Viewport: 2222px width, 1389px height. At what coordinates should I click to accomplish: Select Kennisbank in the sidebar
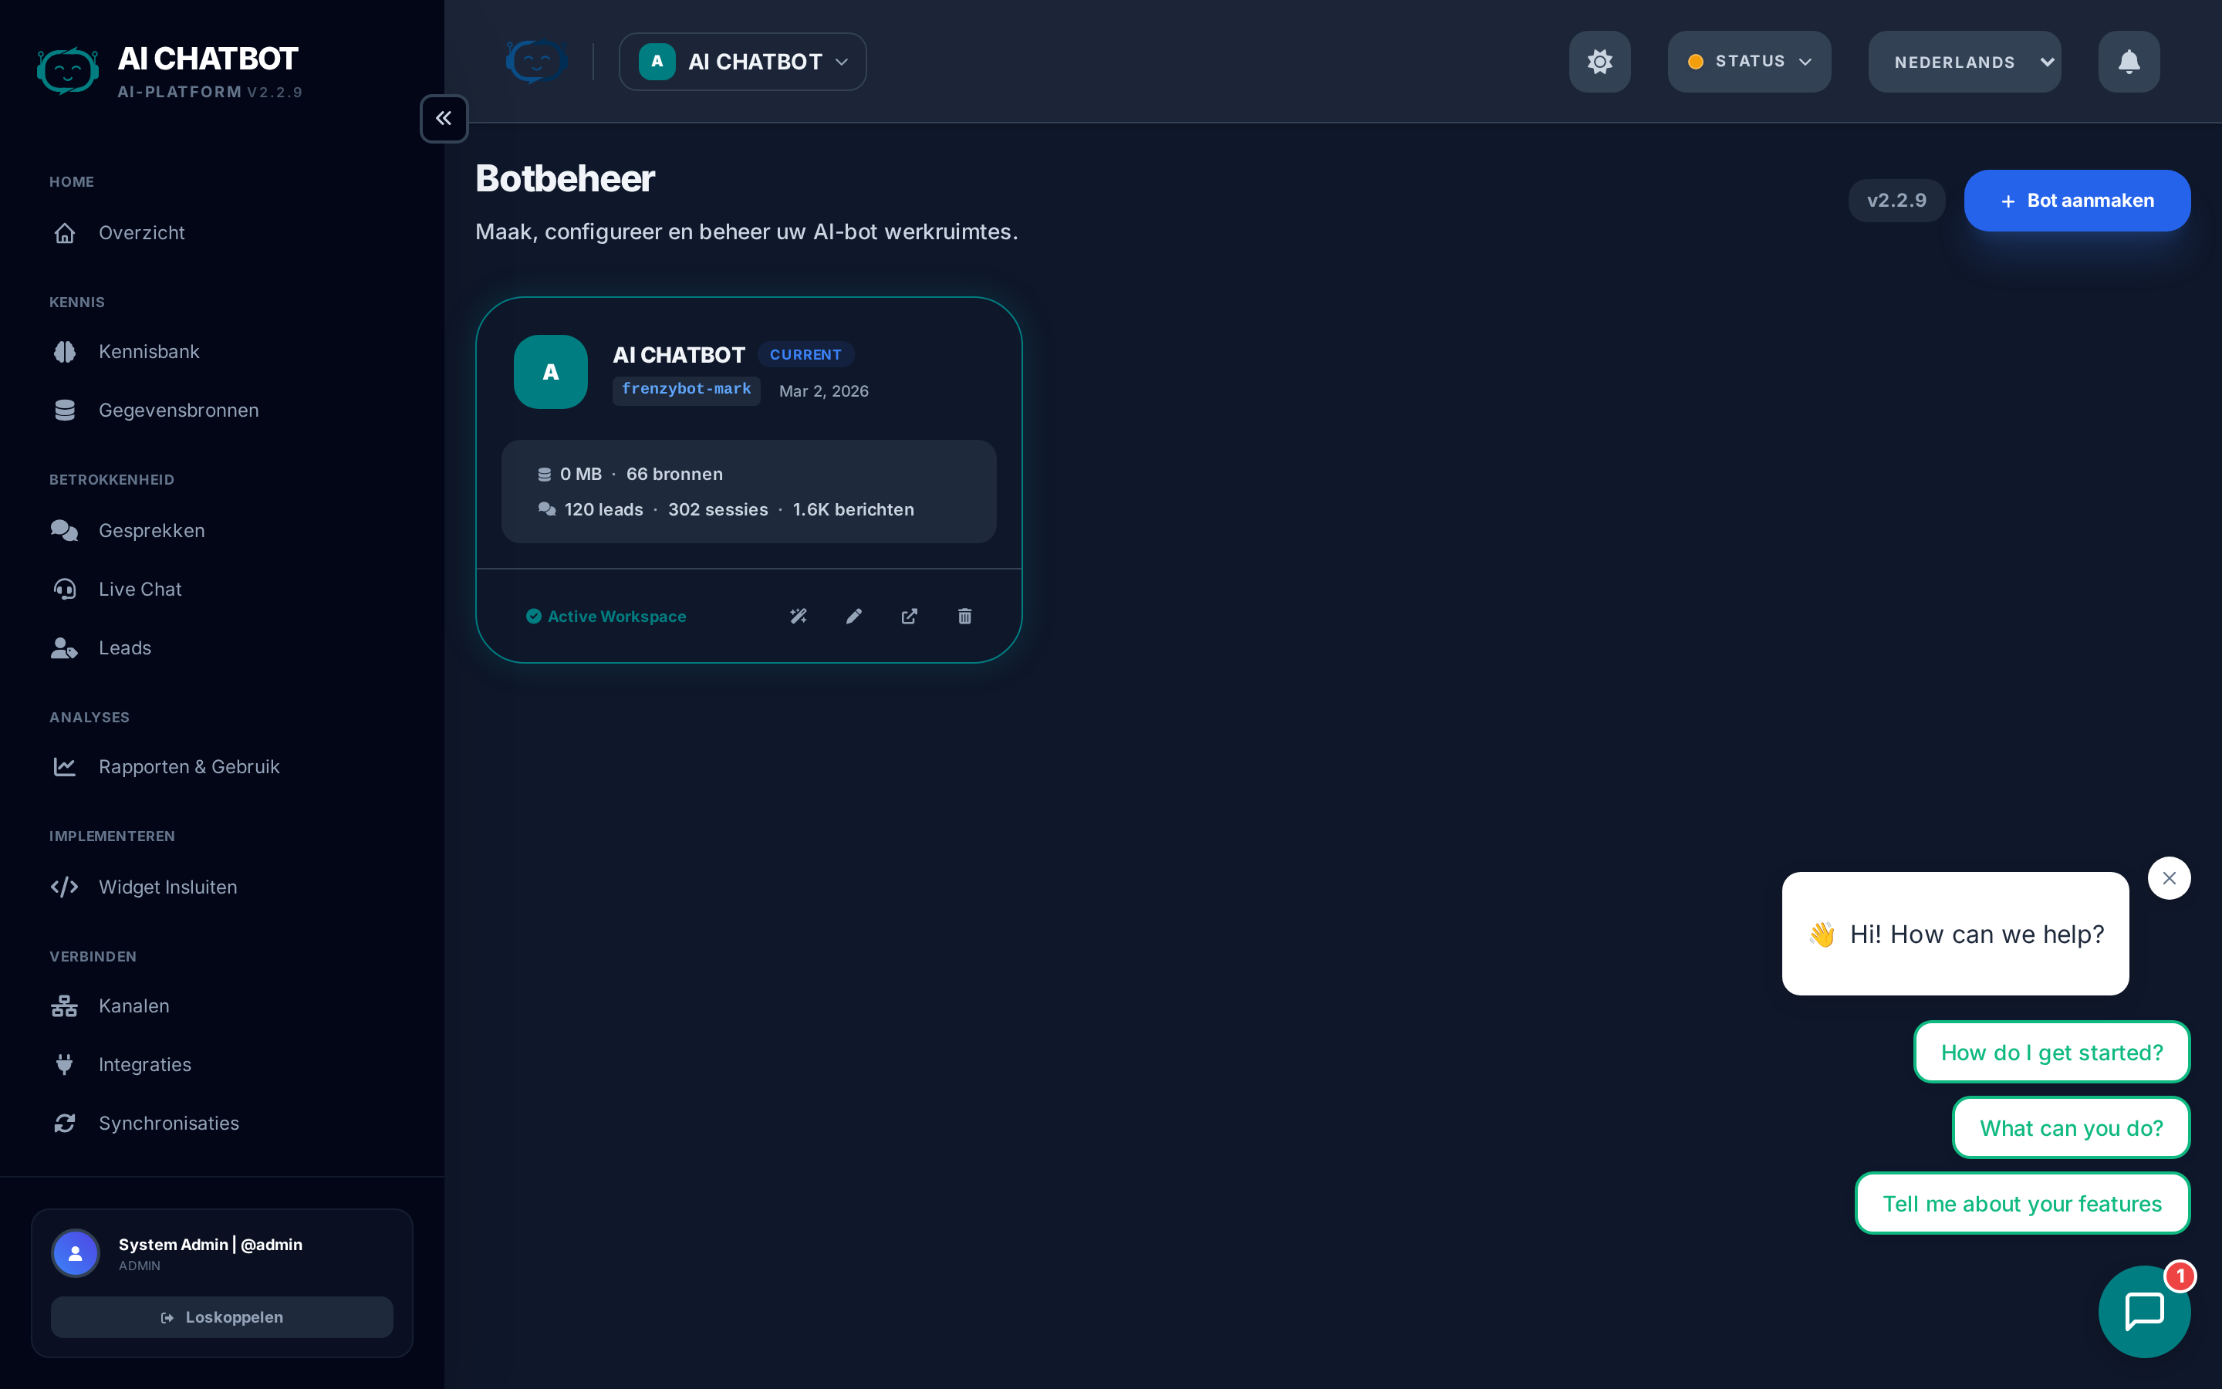pyautogui.click(x=149, y=351)
